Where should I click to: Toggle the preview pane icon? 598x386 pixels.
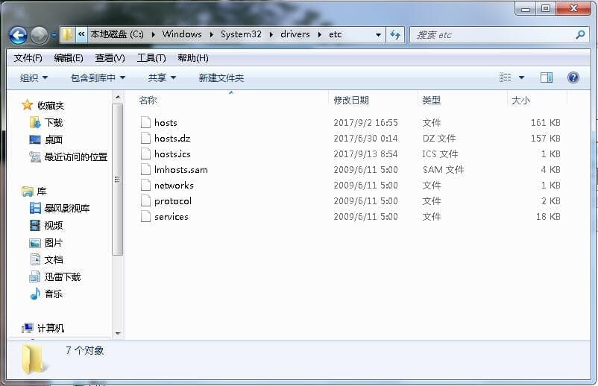click(546, 77)
